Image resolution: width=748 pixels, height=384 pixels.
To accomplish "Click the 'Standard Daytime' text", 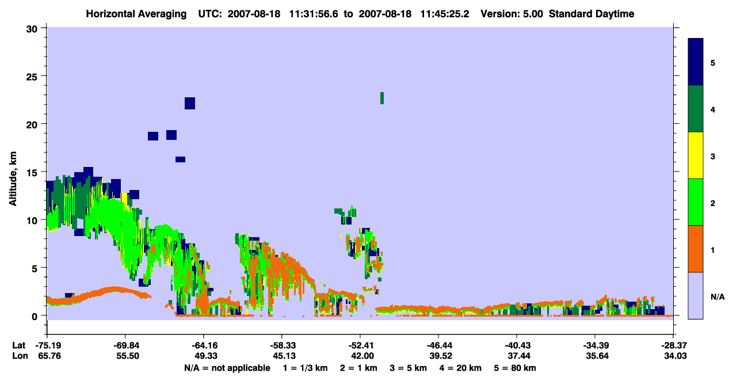I will click(x=591, y=14).
